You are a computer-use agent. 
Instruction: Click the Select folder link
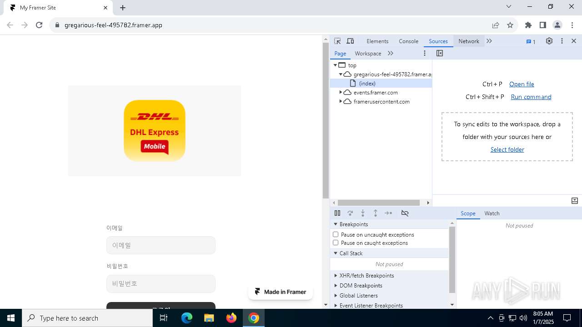click(507, 149)
